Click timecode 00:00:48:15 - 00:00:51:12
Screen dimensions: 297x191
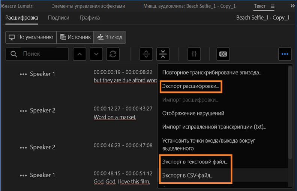[123, 174]
